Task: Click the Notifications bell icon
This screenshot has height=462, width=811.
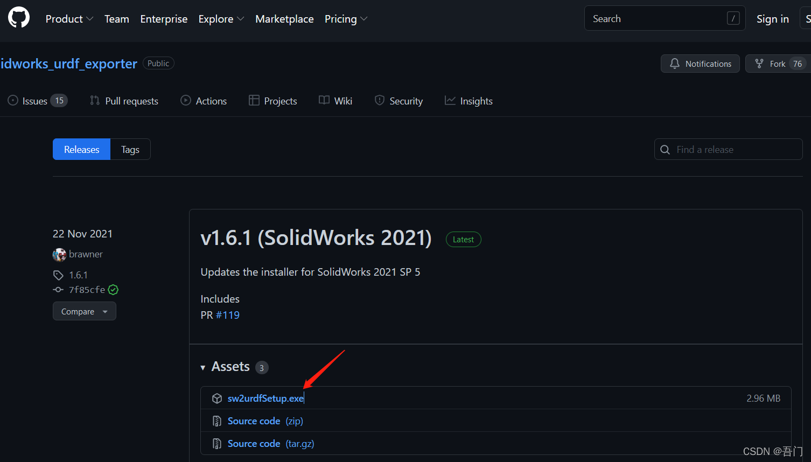Action: click(675, 64)
